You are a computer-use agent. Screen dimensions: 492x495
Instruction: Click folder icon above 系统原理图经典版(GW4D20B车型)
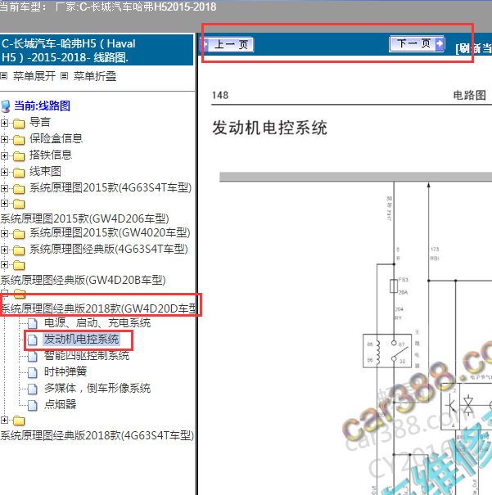pyautogui.click(x=19, y=266)
